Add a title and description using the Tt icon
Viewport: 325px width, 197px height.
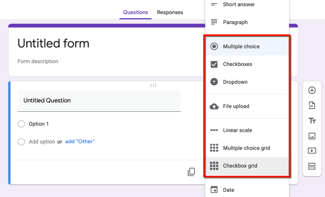[312, 121]
